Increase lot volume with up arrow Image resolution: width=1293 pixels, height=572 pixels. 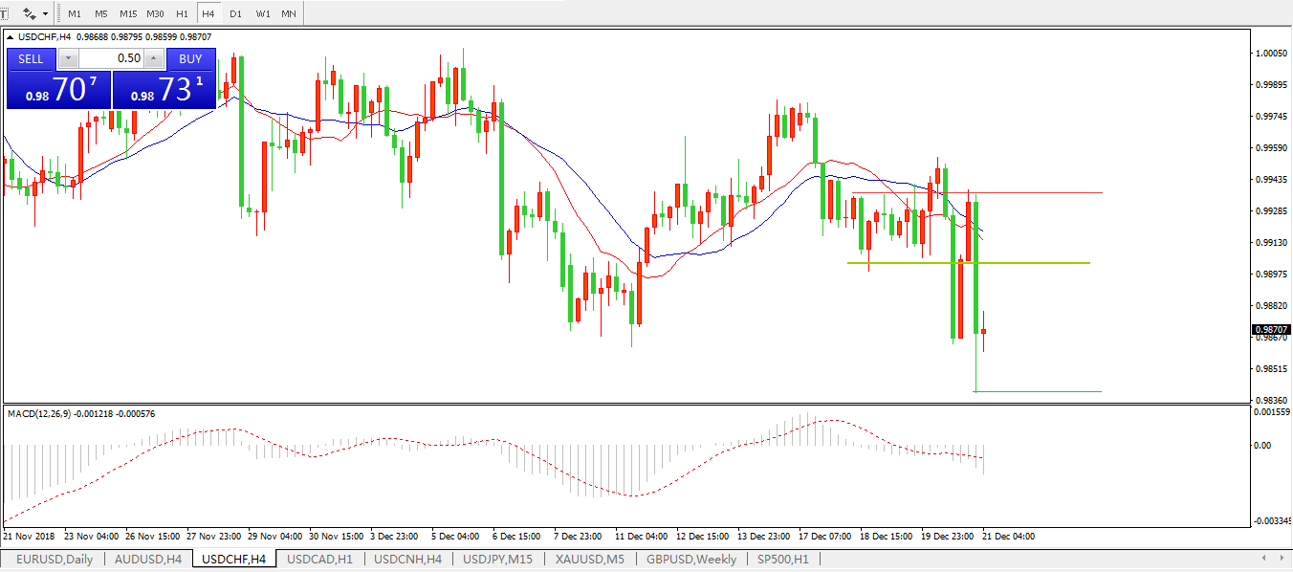[153, 58]
